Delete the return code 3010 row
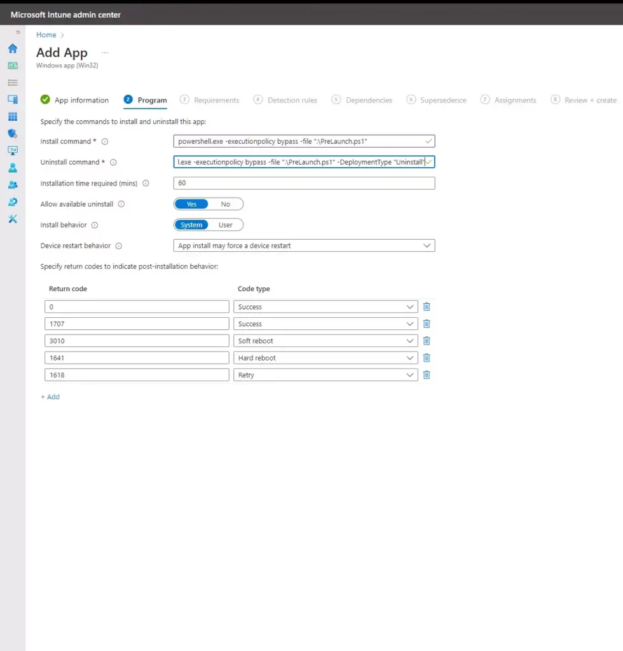The image size is (623, 651). click(427, 341)
